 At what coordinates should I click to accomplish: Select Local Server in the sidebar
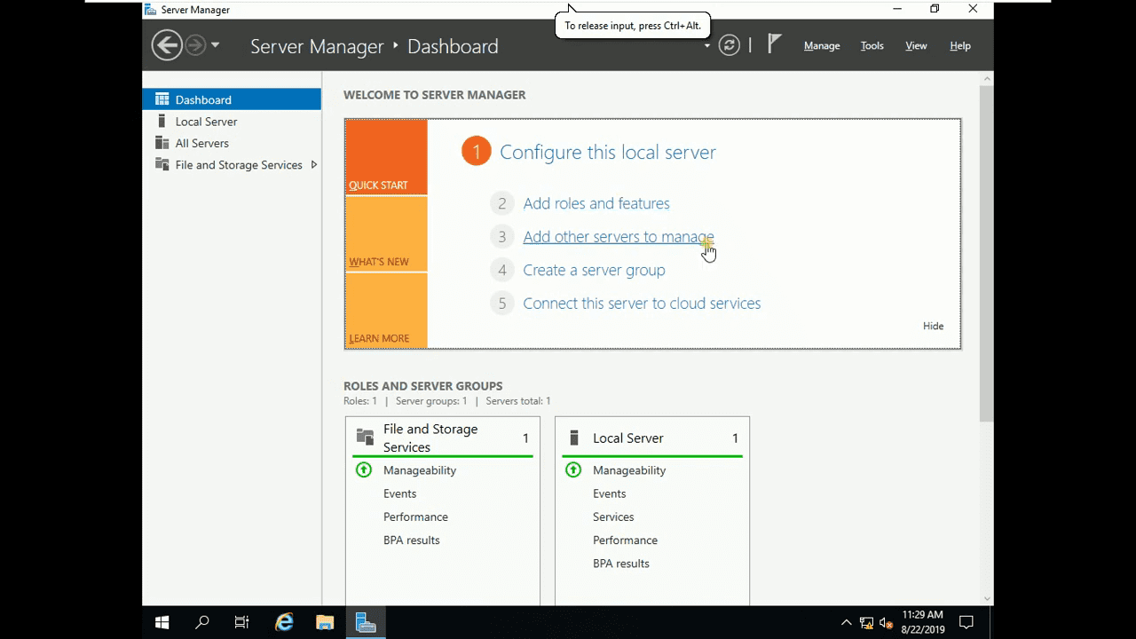coord(232,122)
